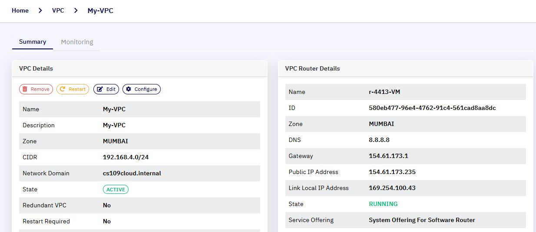Screen dimensions: 536x232
Task: Click the RUNNING router state text
Action: point(383,204)
